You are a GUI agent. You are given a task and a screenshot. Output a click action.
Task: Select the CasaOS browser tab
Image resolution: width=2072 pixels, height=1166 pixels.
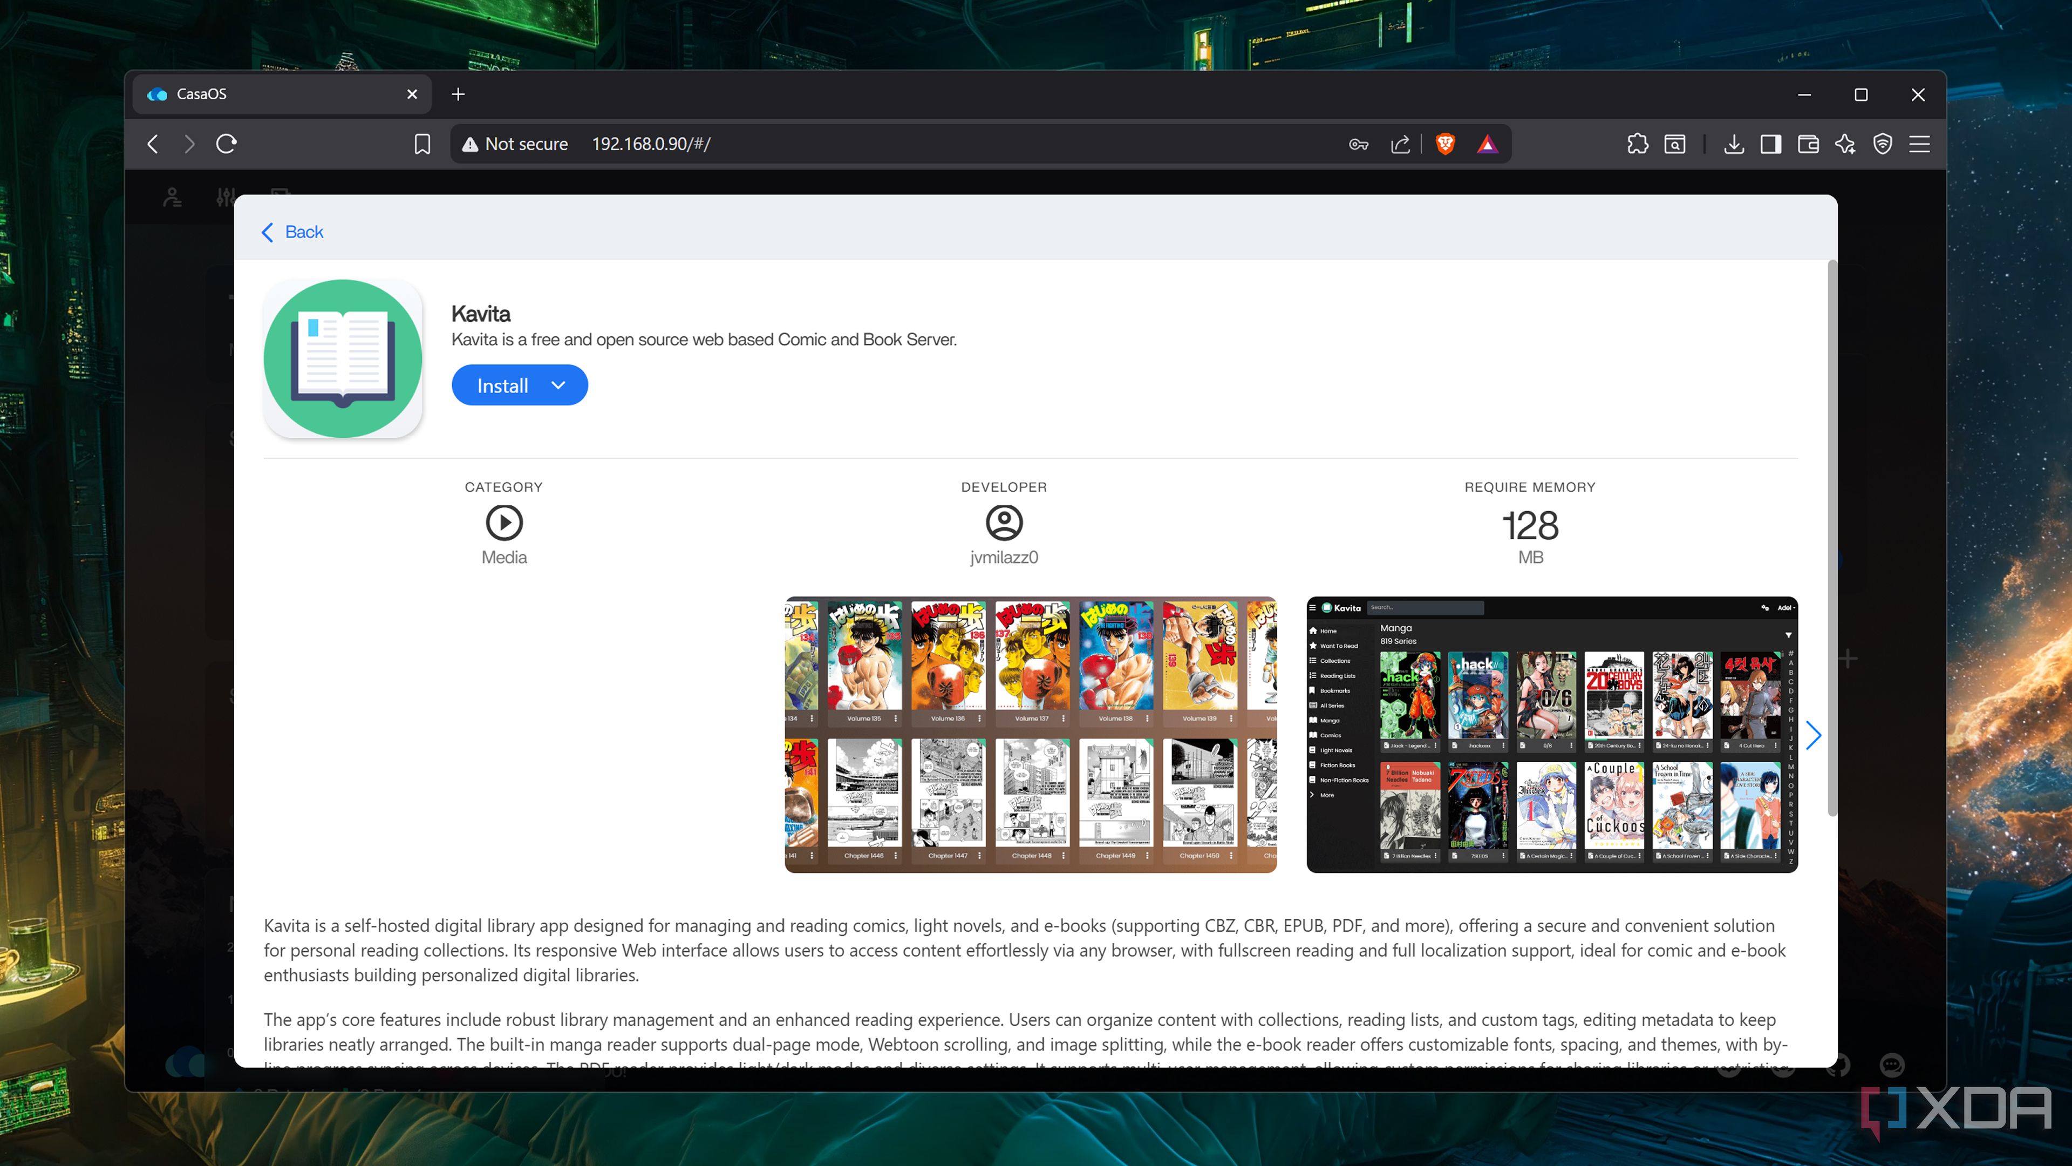[x=282, y=94]
